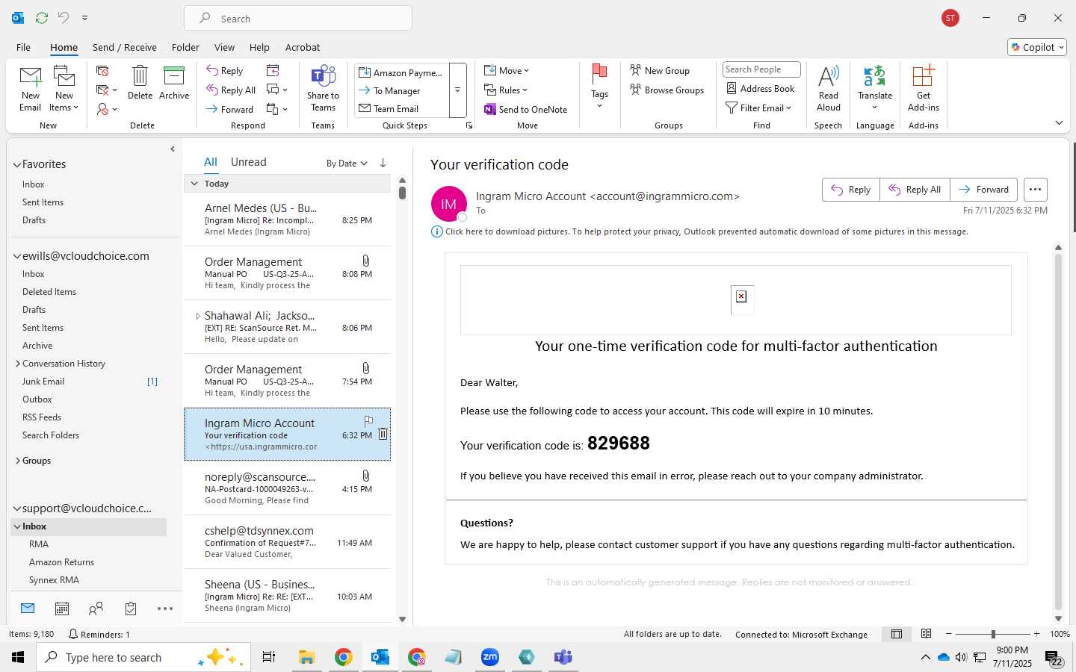Click Send to OneNote
This screenshot has width=1076, height=672.
(x=526, y=109)
